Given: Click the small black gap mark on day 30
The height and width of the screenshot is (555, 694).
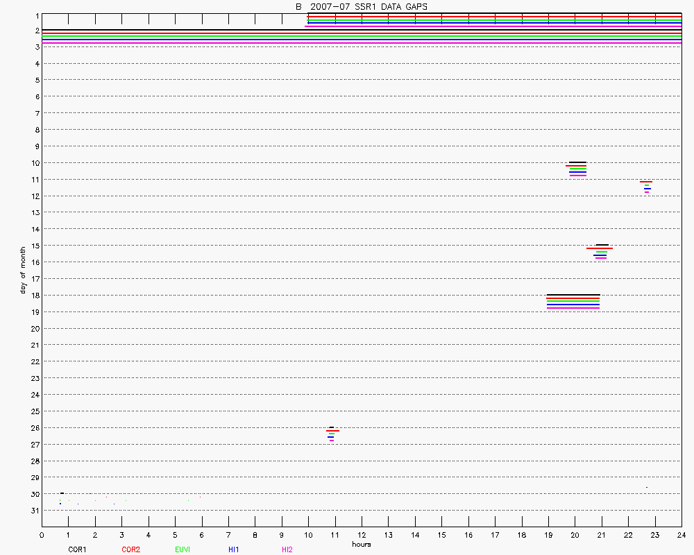Looking at the screenshot, I should click(x=62, y=493).
